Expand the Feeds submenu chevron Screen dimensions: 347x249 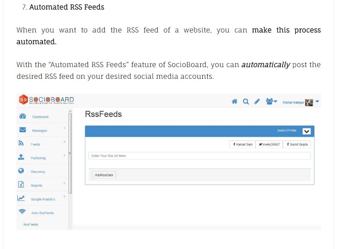[65, 142]
